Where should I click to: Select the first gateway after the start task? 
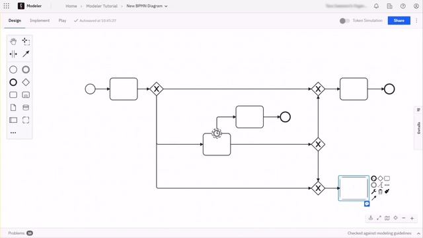[157, 89]
